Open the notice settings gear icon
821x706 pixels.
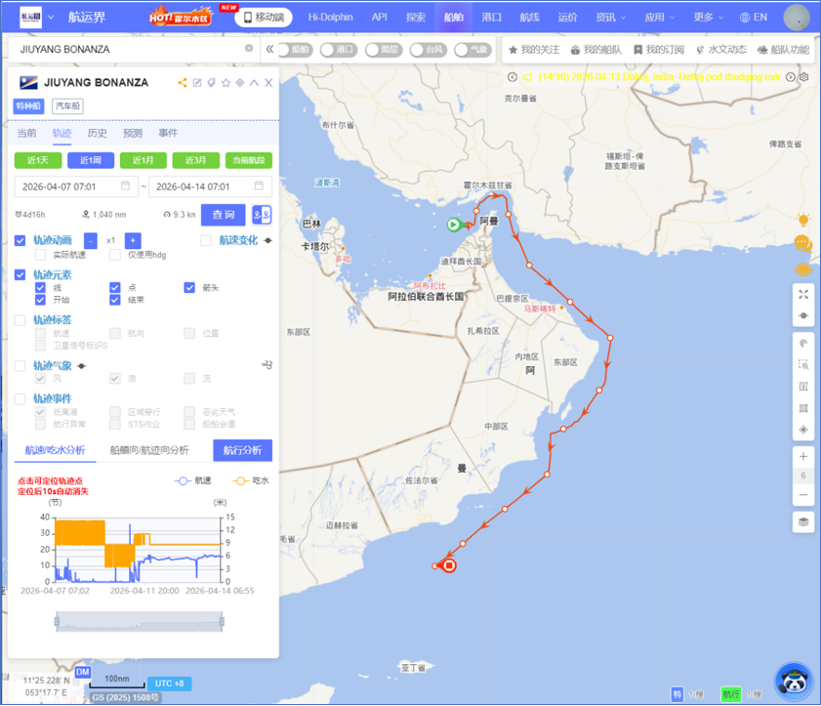coord(804,77)
